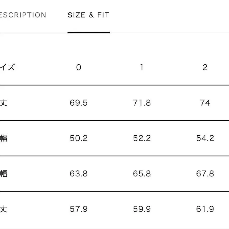This screenshot has height=229, width=229.
Task: Click the サイズ row label in the header row
Action: 8,67
